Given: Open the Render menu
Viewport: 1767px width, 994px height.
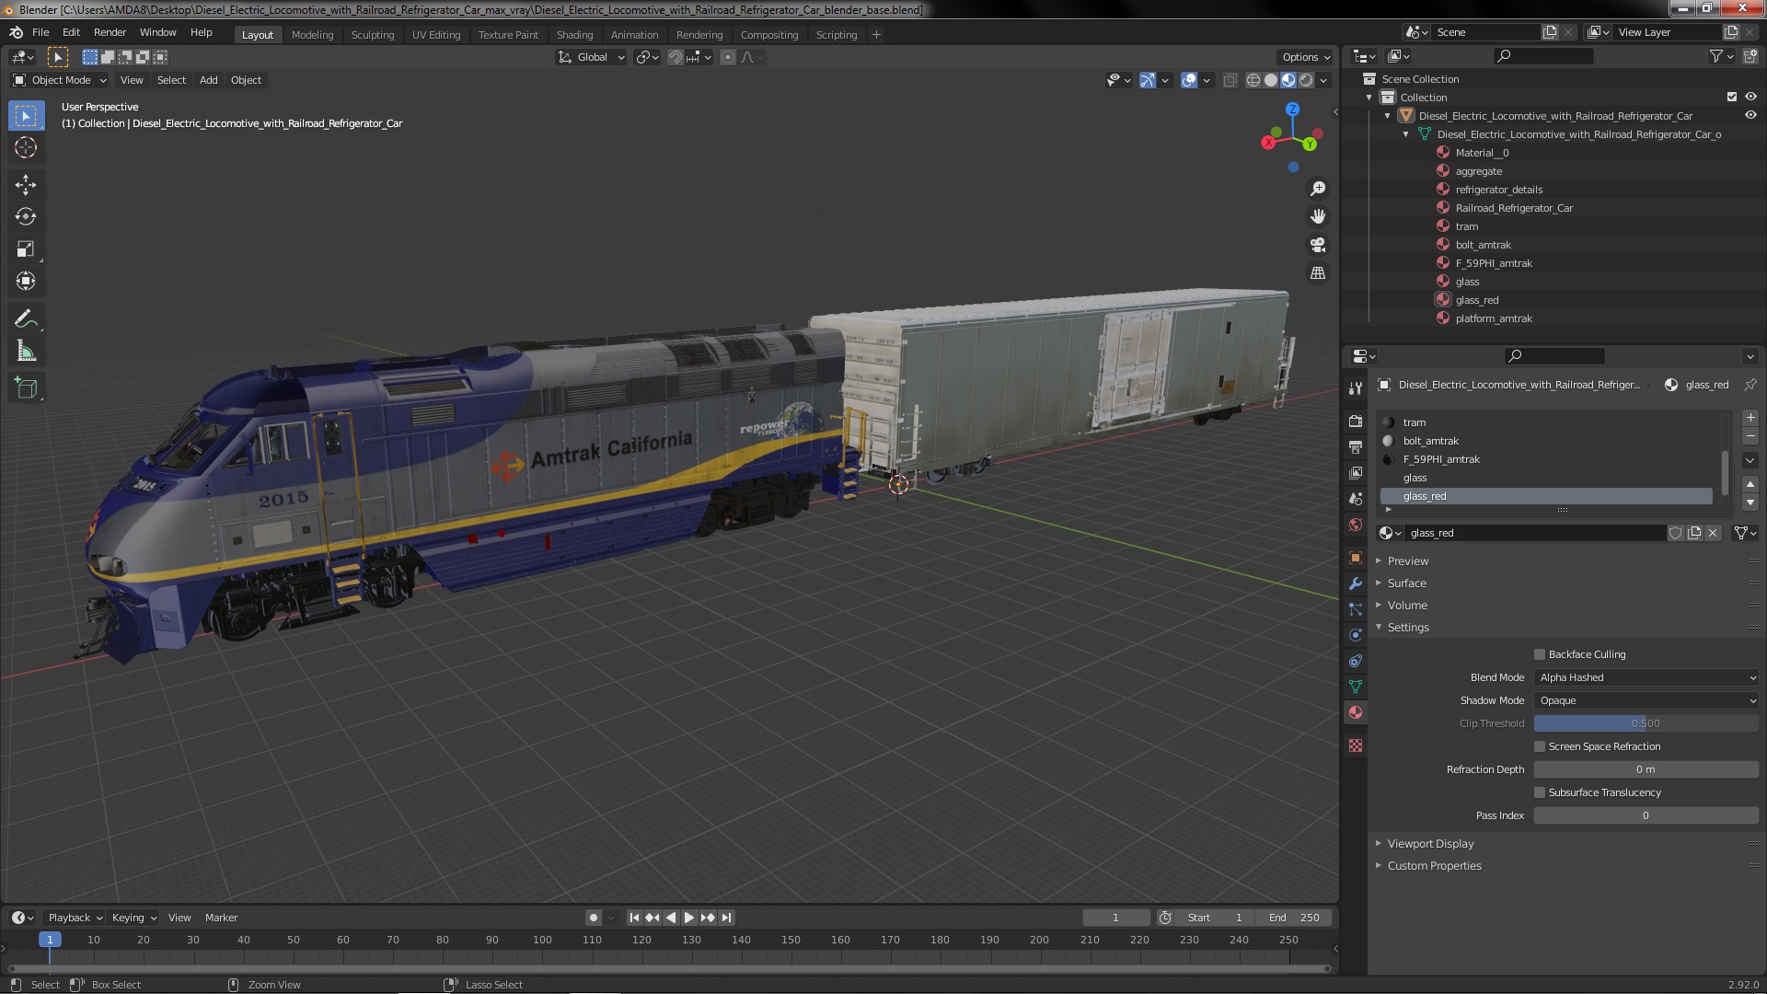Looking at the screenshot, I should pyautogui.click(x=110, y=32).
